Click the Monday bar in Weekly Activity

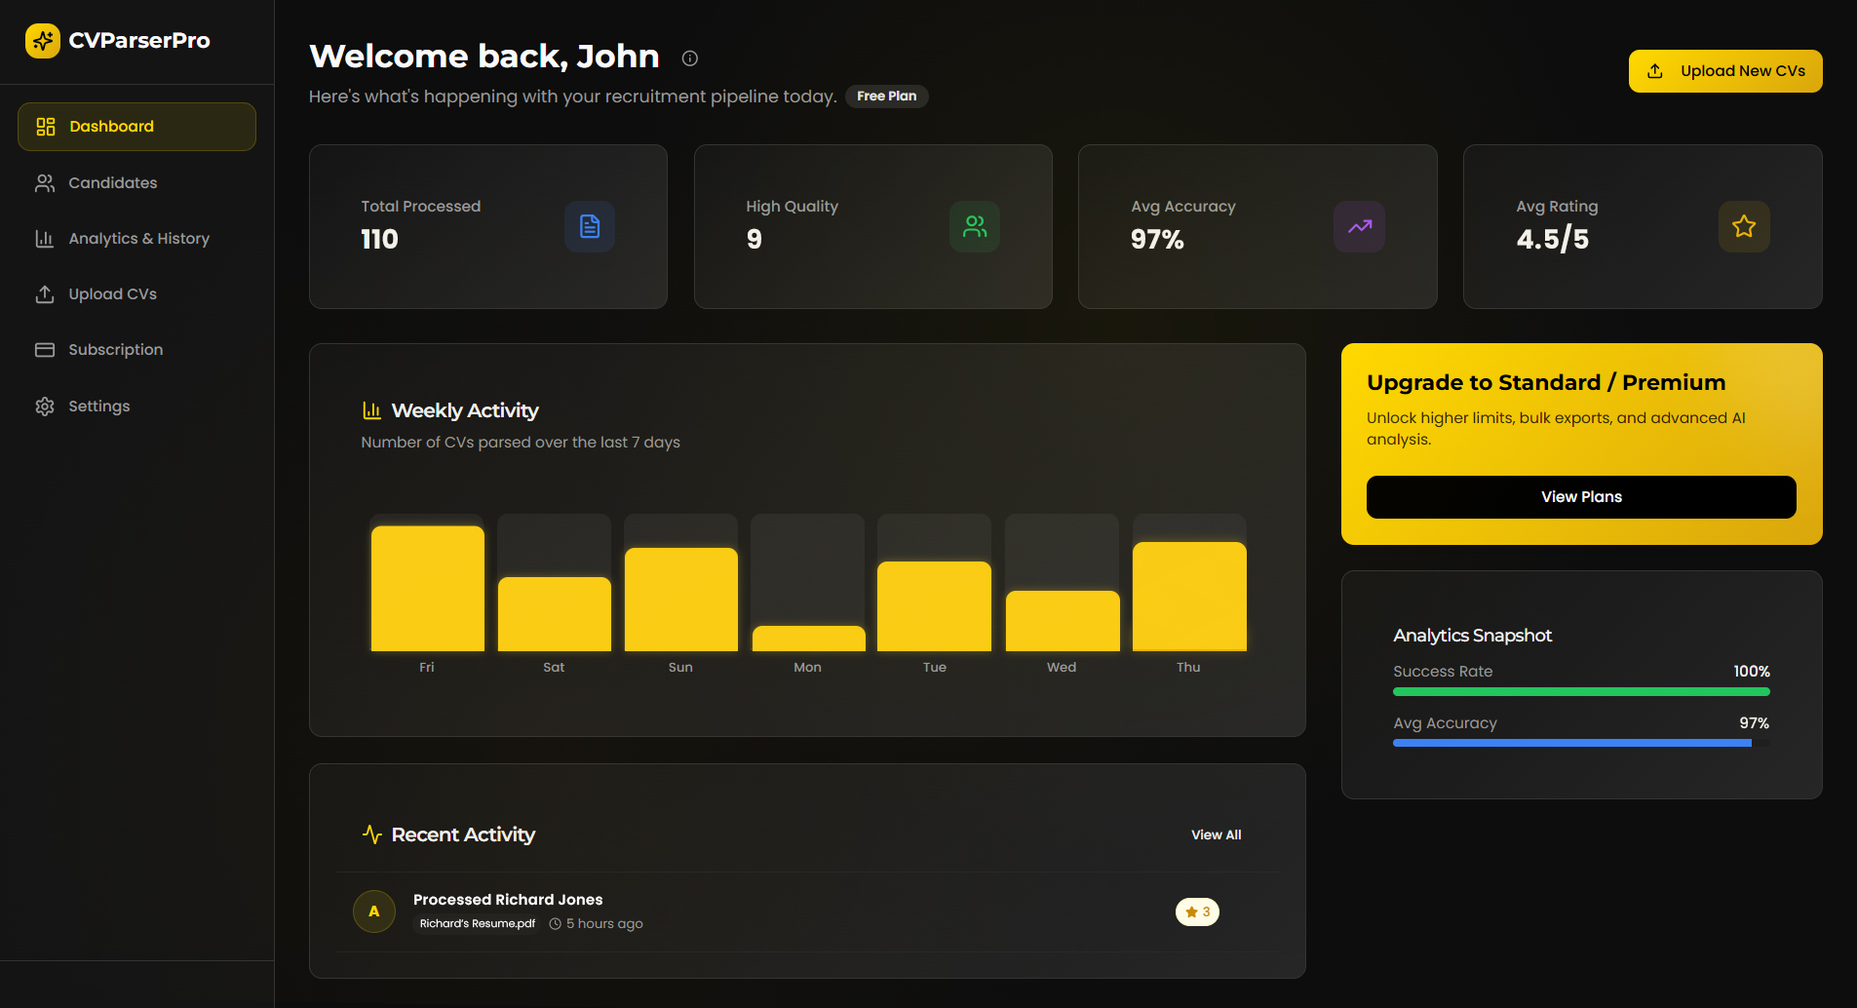click(x=808, y=639)
